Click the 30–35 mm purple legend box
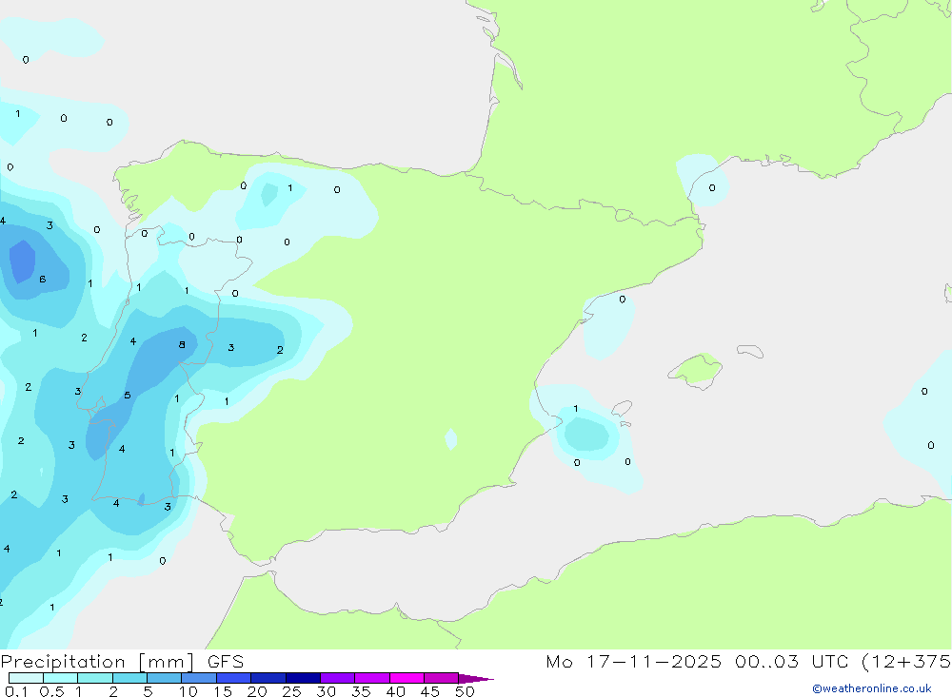Screen dimensions: 952x697 (x=337, y=678)
